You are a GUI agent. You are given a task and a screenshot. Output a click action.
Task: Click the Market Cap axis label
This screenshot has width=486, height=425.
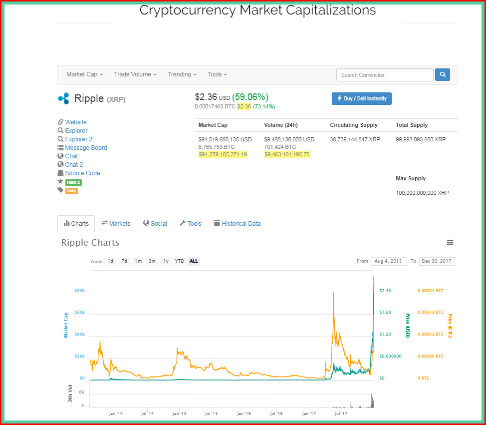[65, 325]
